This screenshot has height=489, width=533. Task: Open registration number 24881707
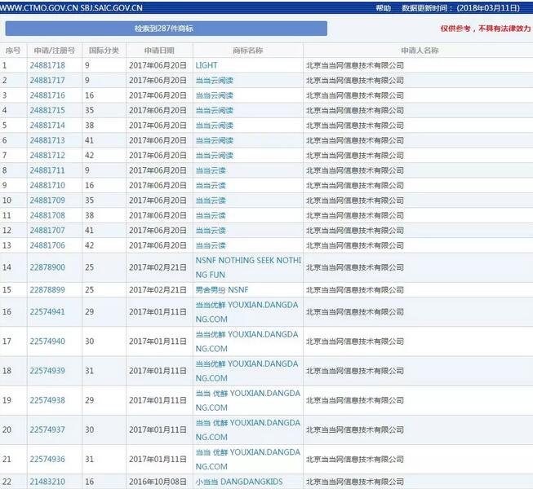[47, 230]
